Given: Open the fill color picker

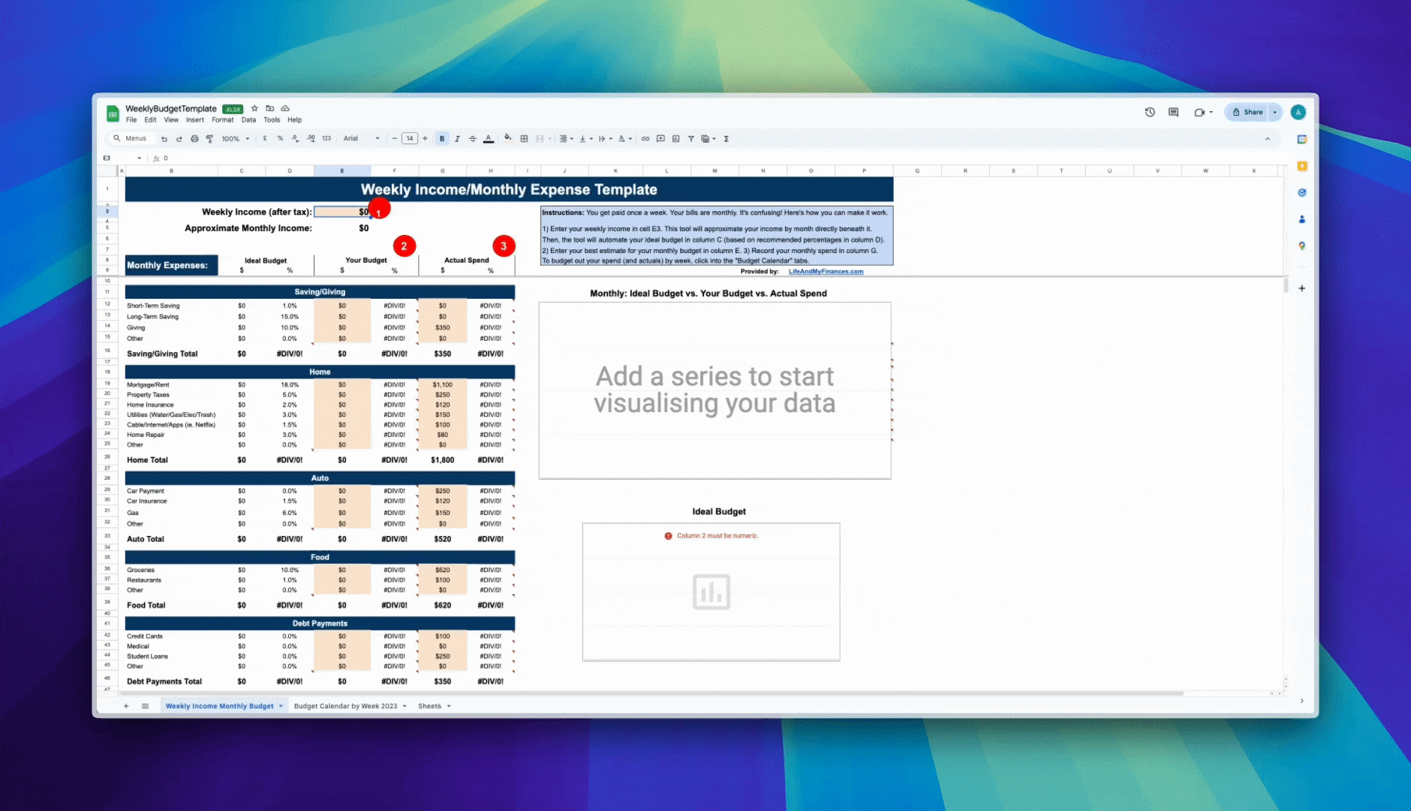Looking at the screenshot, I should [508, 139].
